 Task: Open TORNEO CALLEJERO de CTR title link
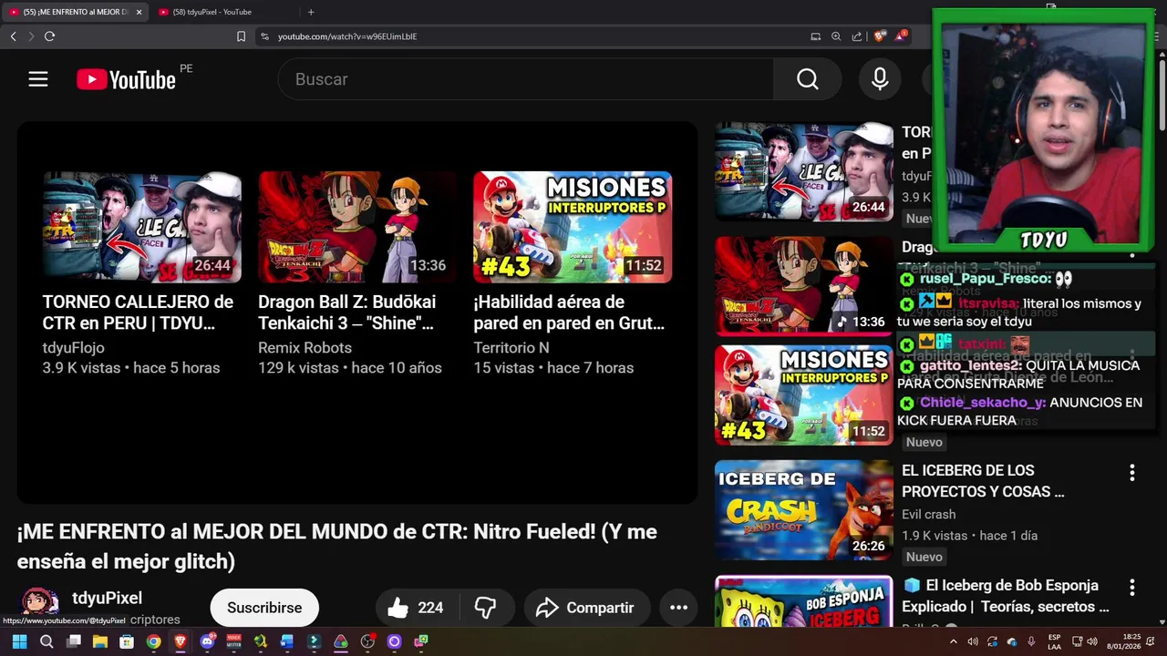(138, 313)
